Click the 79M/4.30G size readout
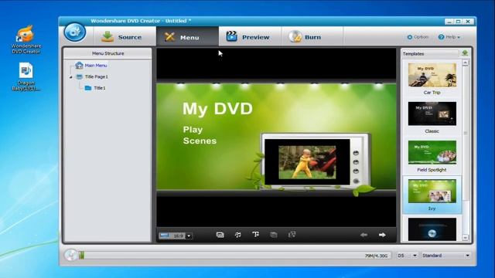This screenshot has width=495, height=278. pos(376,256)
